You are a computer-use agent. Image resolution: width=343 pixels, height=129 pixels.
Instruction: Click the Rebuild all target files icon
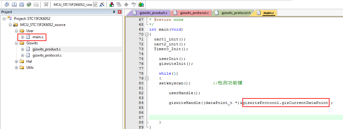tap(21, 4)
